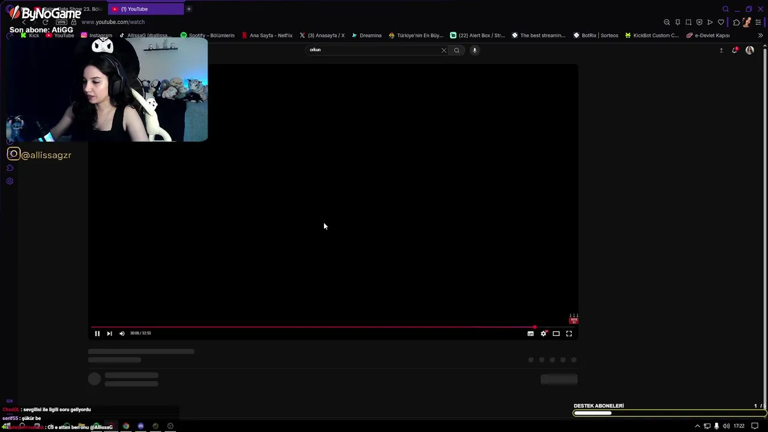768x432 pixels.
Task: Open the Spotify – Bölümlerin bookmark
Action: point(207,35)
